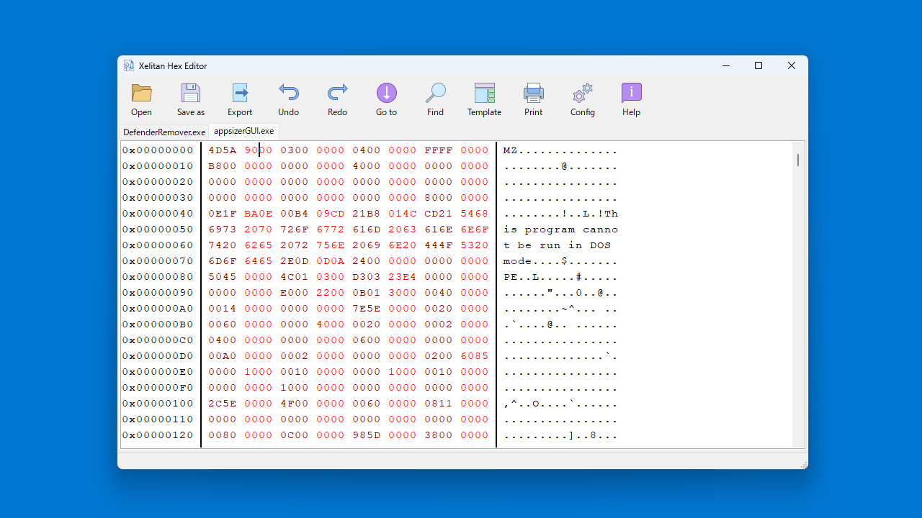The width and height of the screenshot is (922, 518).
Task: Click hex bytes 6D6F at row 0x70
Action: coord(223,261)
